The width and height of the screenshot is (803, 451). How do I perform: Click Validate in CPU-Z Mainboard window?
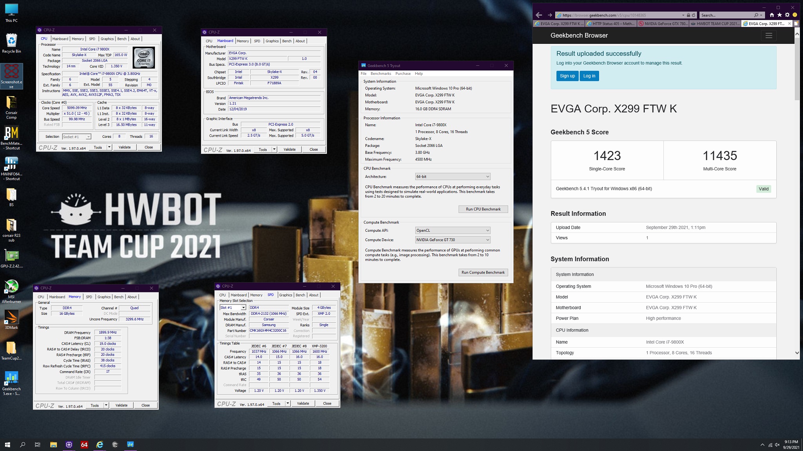tap(289, 150)
